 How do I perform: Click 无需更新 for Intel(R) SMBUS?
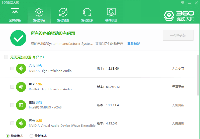[x=178, y=105]
